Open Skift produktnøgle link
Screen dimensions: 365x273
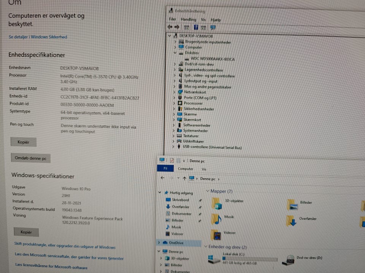pyautogui.click(x=65, y=245)
